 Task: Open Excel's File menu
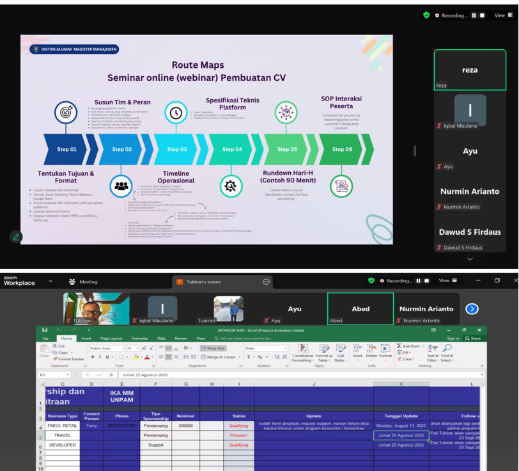45,339
